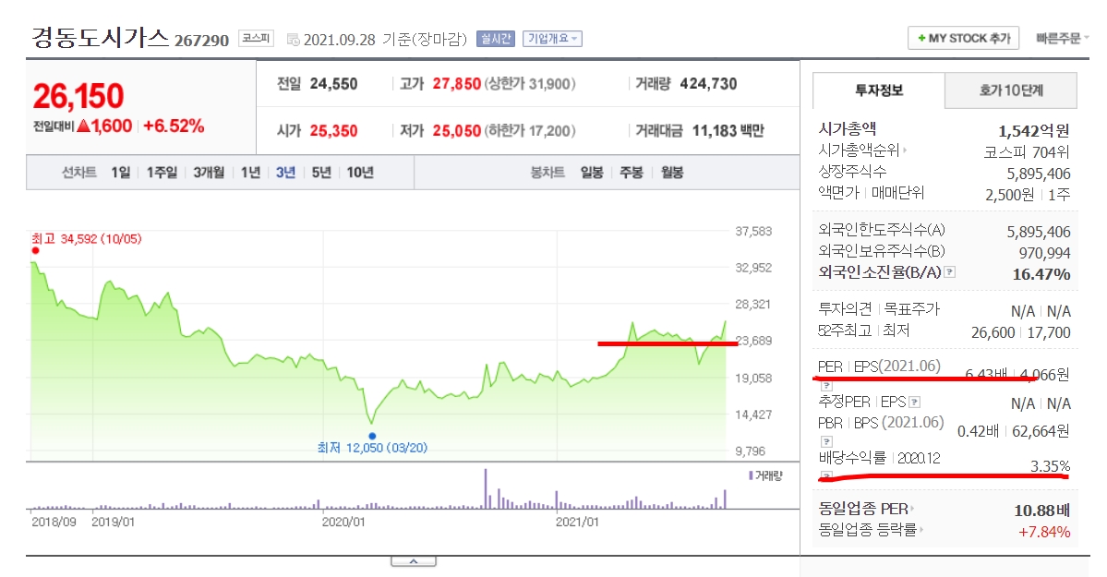The image size is (1107, 577).
Task: Click the 실시간 realtime badge
Action: (496, 39)
